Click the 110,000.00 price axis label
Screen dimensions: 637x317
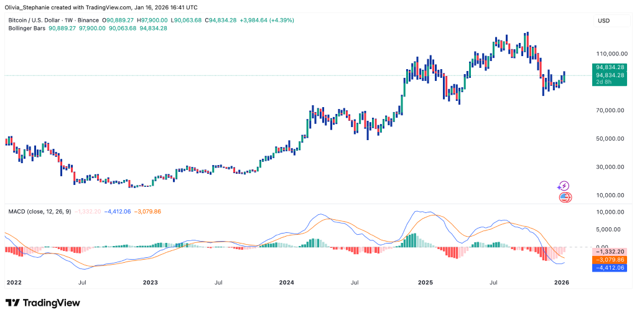pyautogui.click(x=610, y=54)
